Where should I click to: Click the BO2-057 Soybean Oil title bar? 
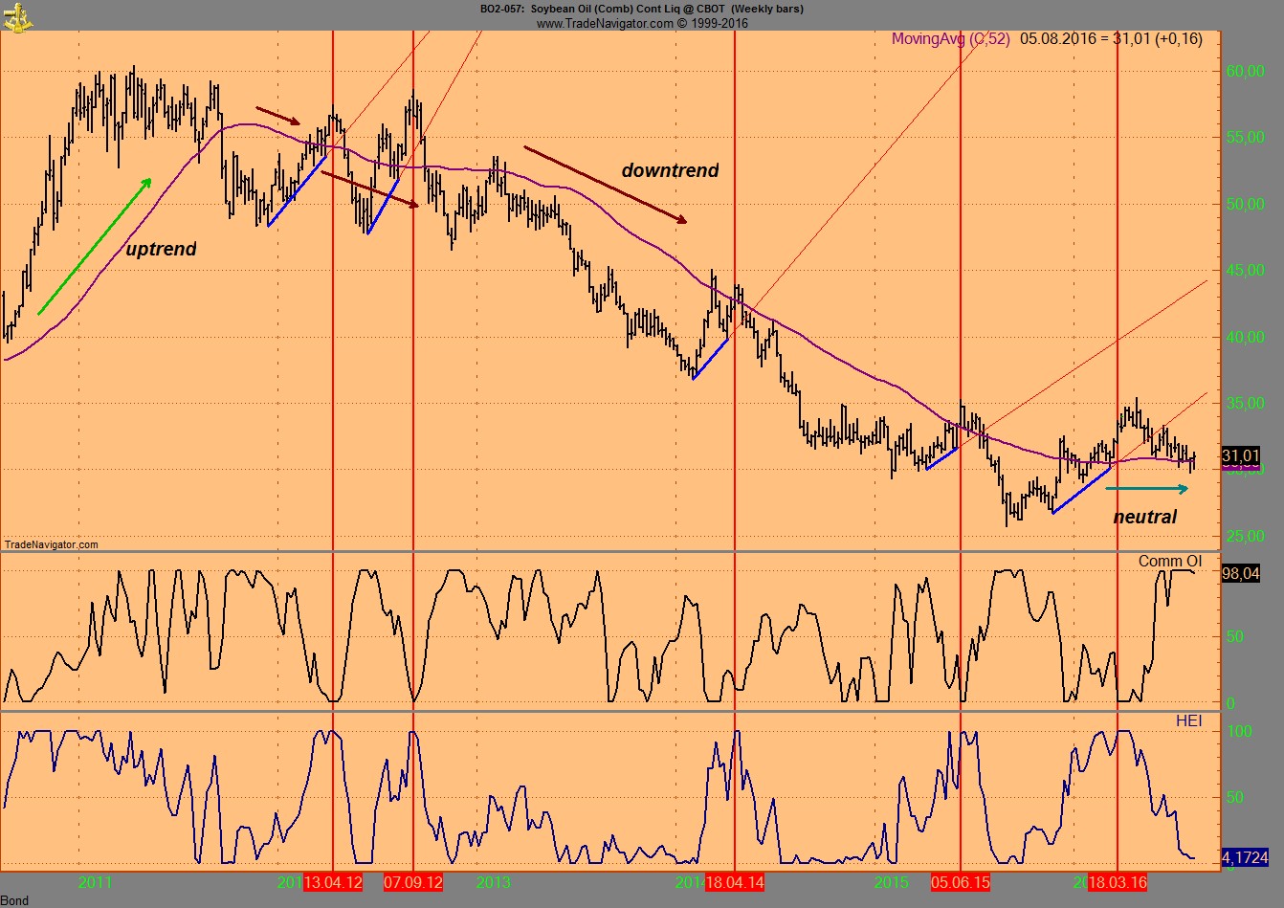639,9
